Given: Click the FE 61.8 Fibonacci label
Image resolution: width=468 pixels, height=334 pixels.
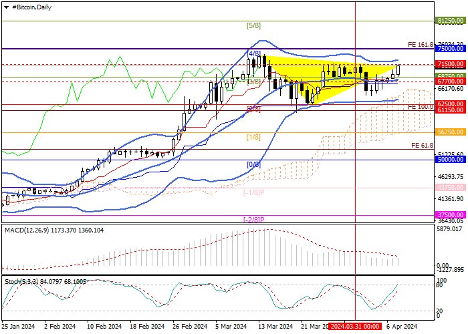Looking at the screenshot, I should [x=422, y=145].
